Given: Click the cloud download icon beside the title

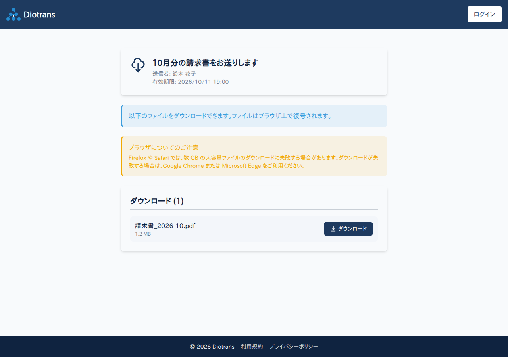Looking at the screenshot, I should (x=138, y=65).
